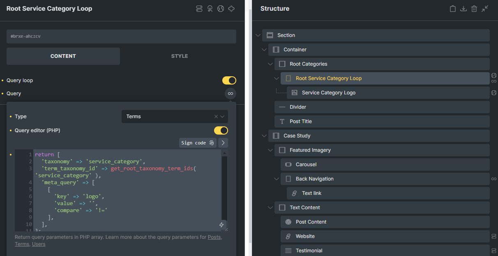The height and width of the screenshot is (256, 498).
Task: Click the Divider element line icon
Action: click(282, 107)
